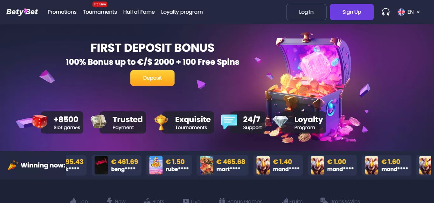Click the red dice Slot games icon
The image size is (434, 203).
pyautogui.click(x=39, y=121)
